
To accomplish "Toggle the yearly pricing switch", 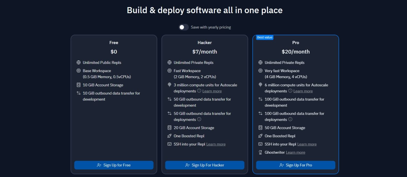I will pos(183,27).
